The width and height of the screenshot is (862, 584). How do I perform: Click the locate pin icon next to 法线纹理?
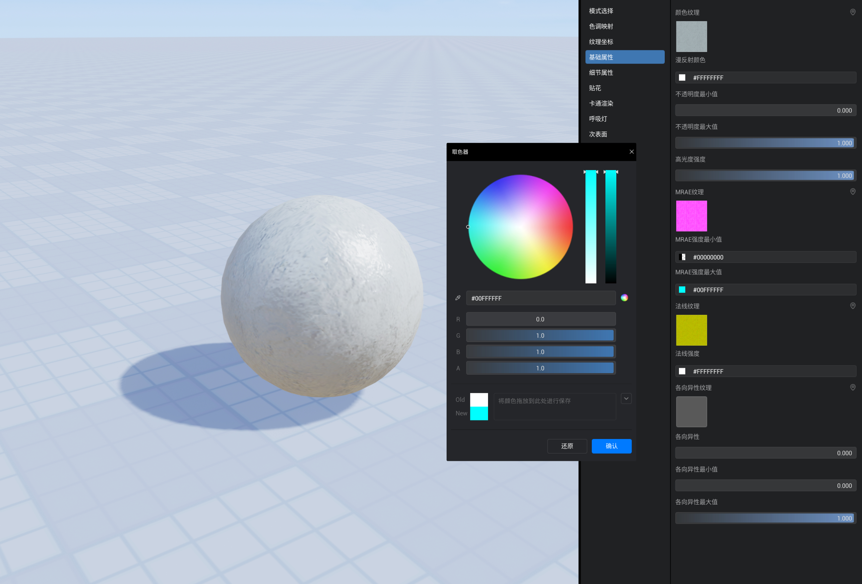pyautogui.click(x=853, y=306)
